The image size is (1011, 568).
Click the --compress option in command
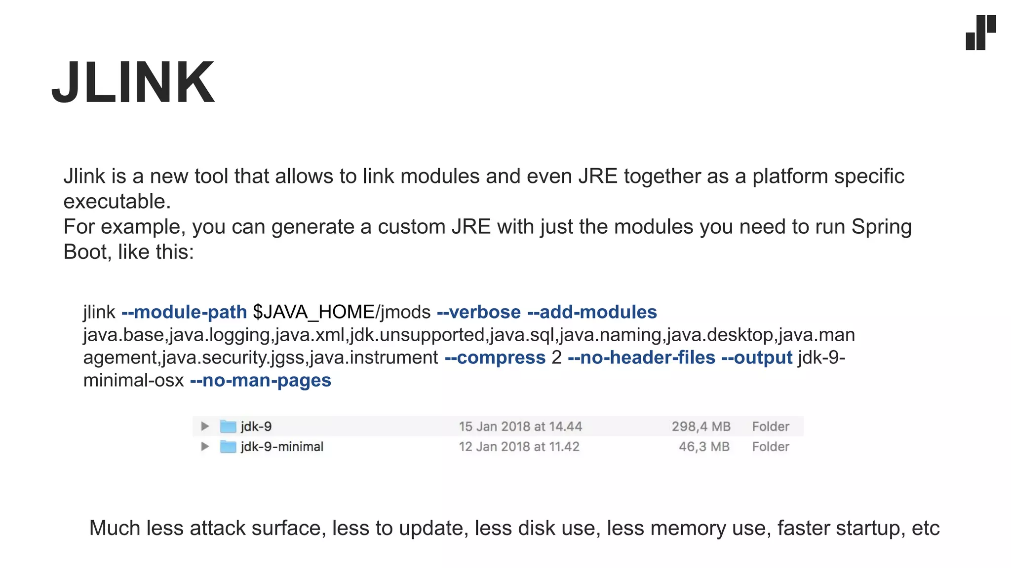coord(495,357)
